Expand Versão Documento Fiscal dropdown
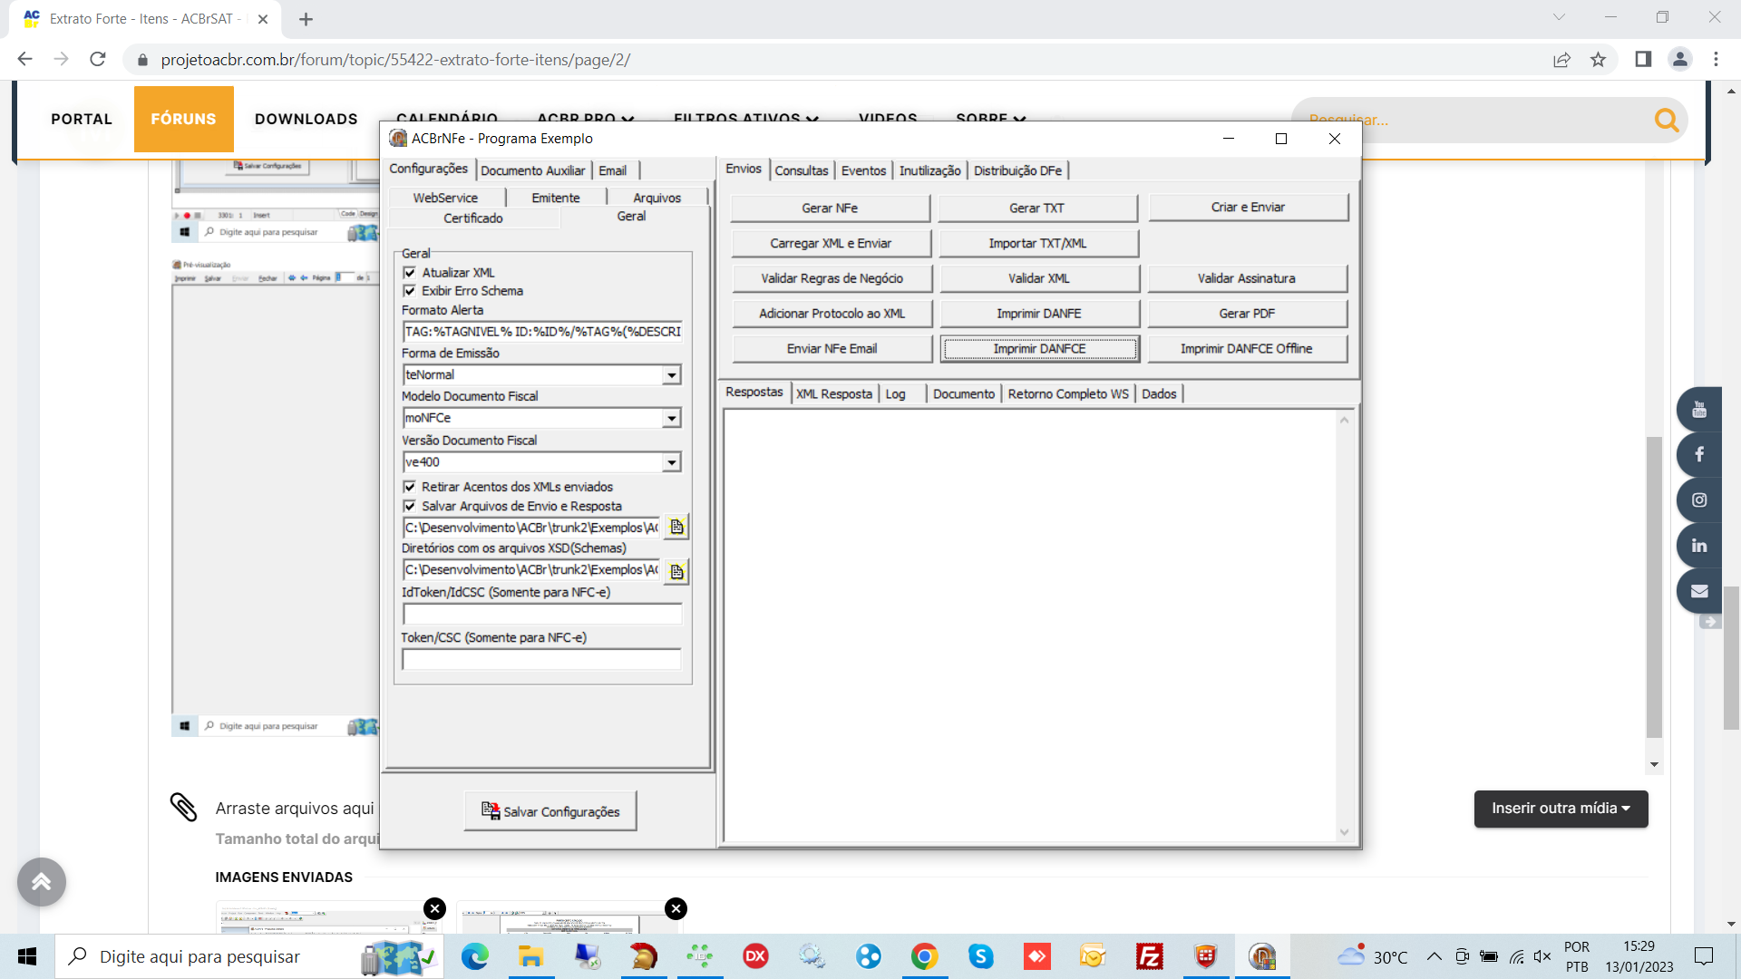The height and width of the screenshot is (979, 1741). [671, 462]
